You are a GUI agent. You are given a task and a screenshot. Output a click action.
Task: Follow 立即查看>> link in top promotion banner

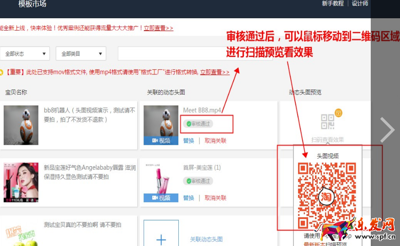click(159, 28)
